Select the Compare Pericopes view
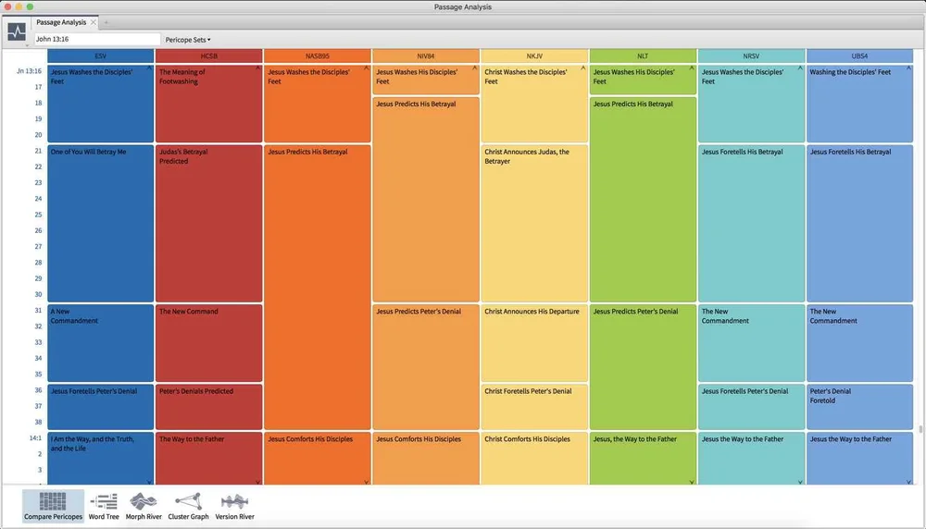The image size is (926, 529). [53, 506]
